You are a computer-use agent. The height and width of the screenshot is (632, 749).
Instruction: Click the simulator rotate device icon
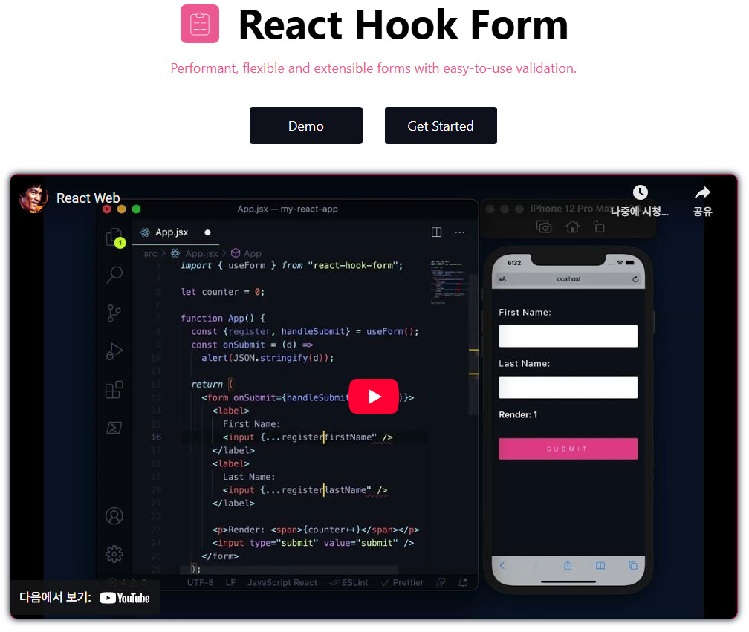click(x=599, y=227)
